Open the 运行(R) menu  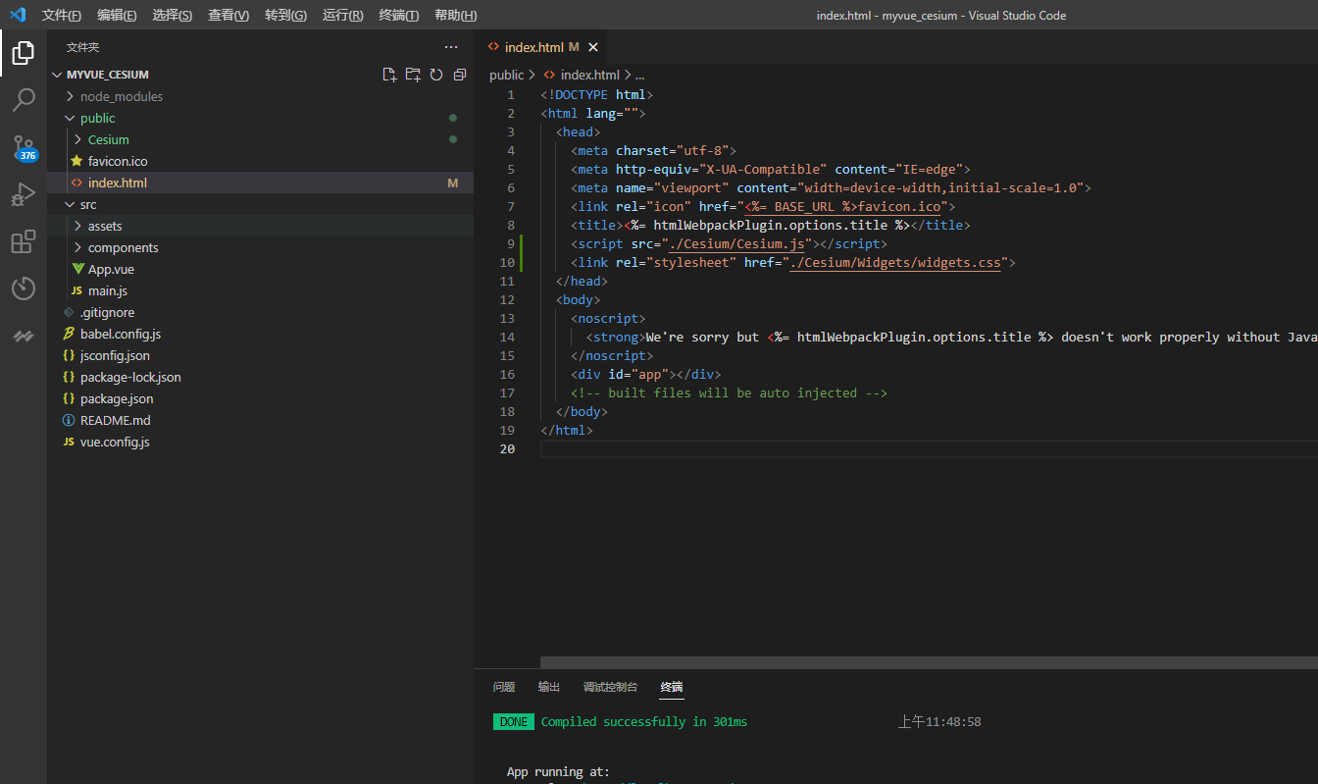(x=342, y=15)
